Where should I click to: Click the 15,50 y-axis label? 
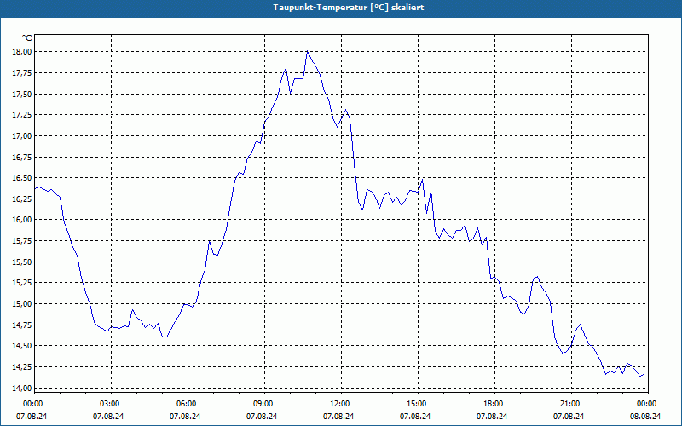coord(23,262)
